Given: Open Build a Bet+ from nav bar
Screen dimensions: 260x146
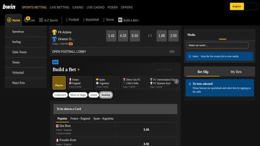Looking at the screenshot, I should 128,20.
